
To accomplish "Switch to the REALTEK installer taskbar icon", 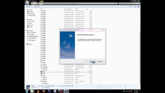I will point(66,91).
